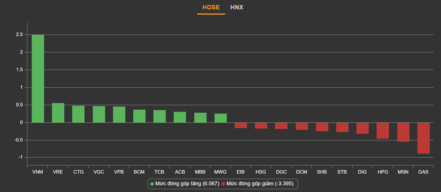Select the red STB bar

342,127
